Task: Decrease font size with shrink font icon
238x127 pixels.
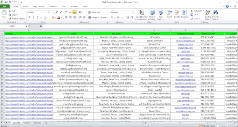Action: point(61,13)
